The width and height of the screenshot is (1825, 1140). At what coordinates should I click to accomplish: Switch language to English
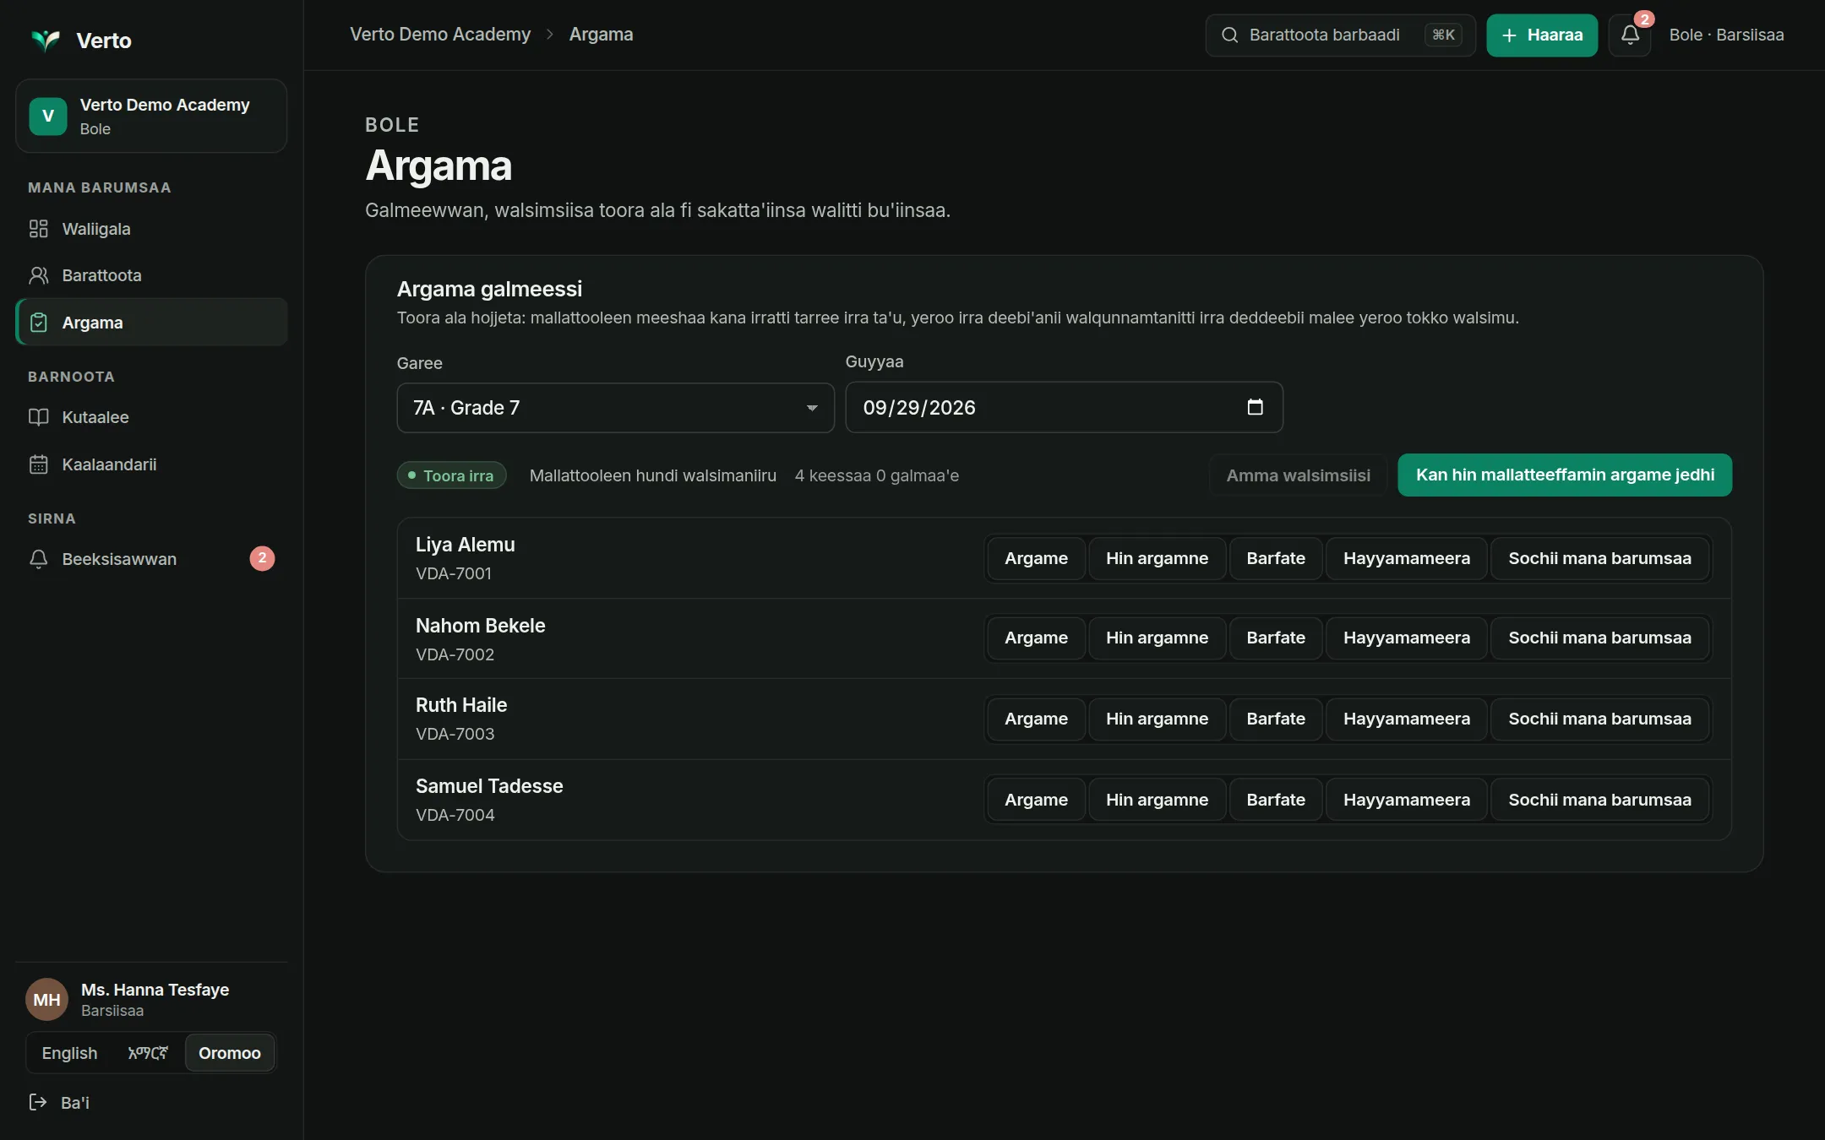[x=69, y=1053]
